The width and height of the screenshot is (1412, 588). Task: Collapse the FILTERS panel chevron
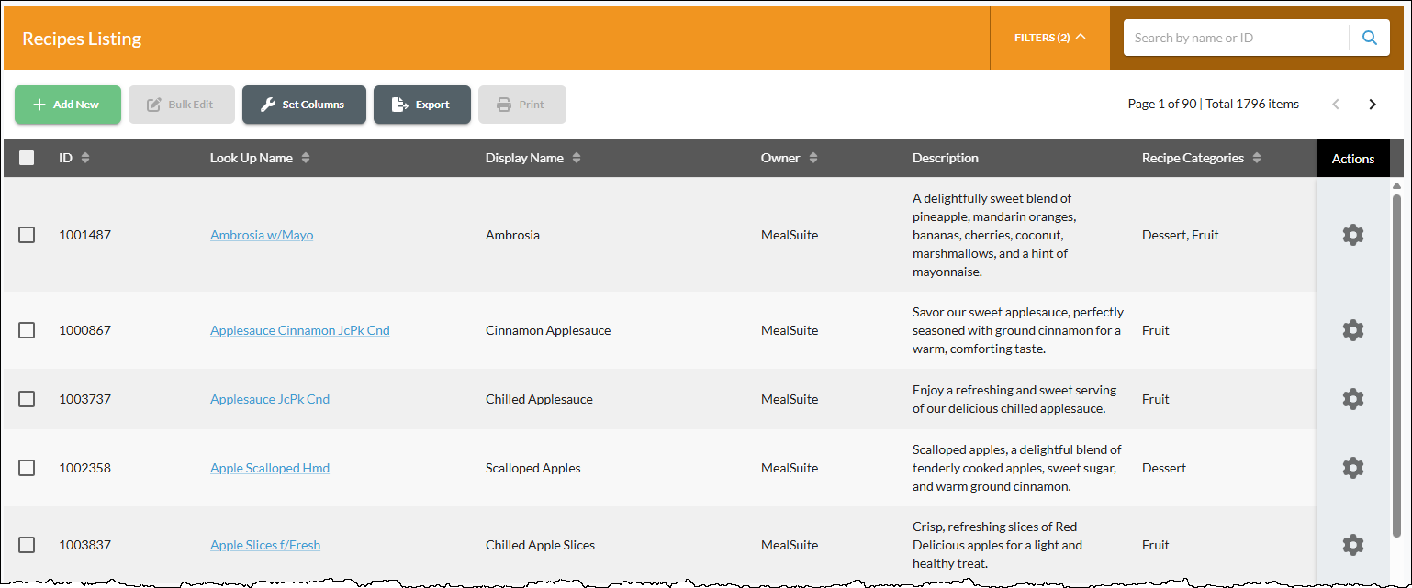(1081, 37)
